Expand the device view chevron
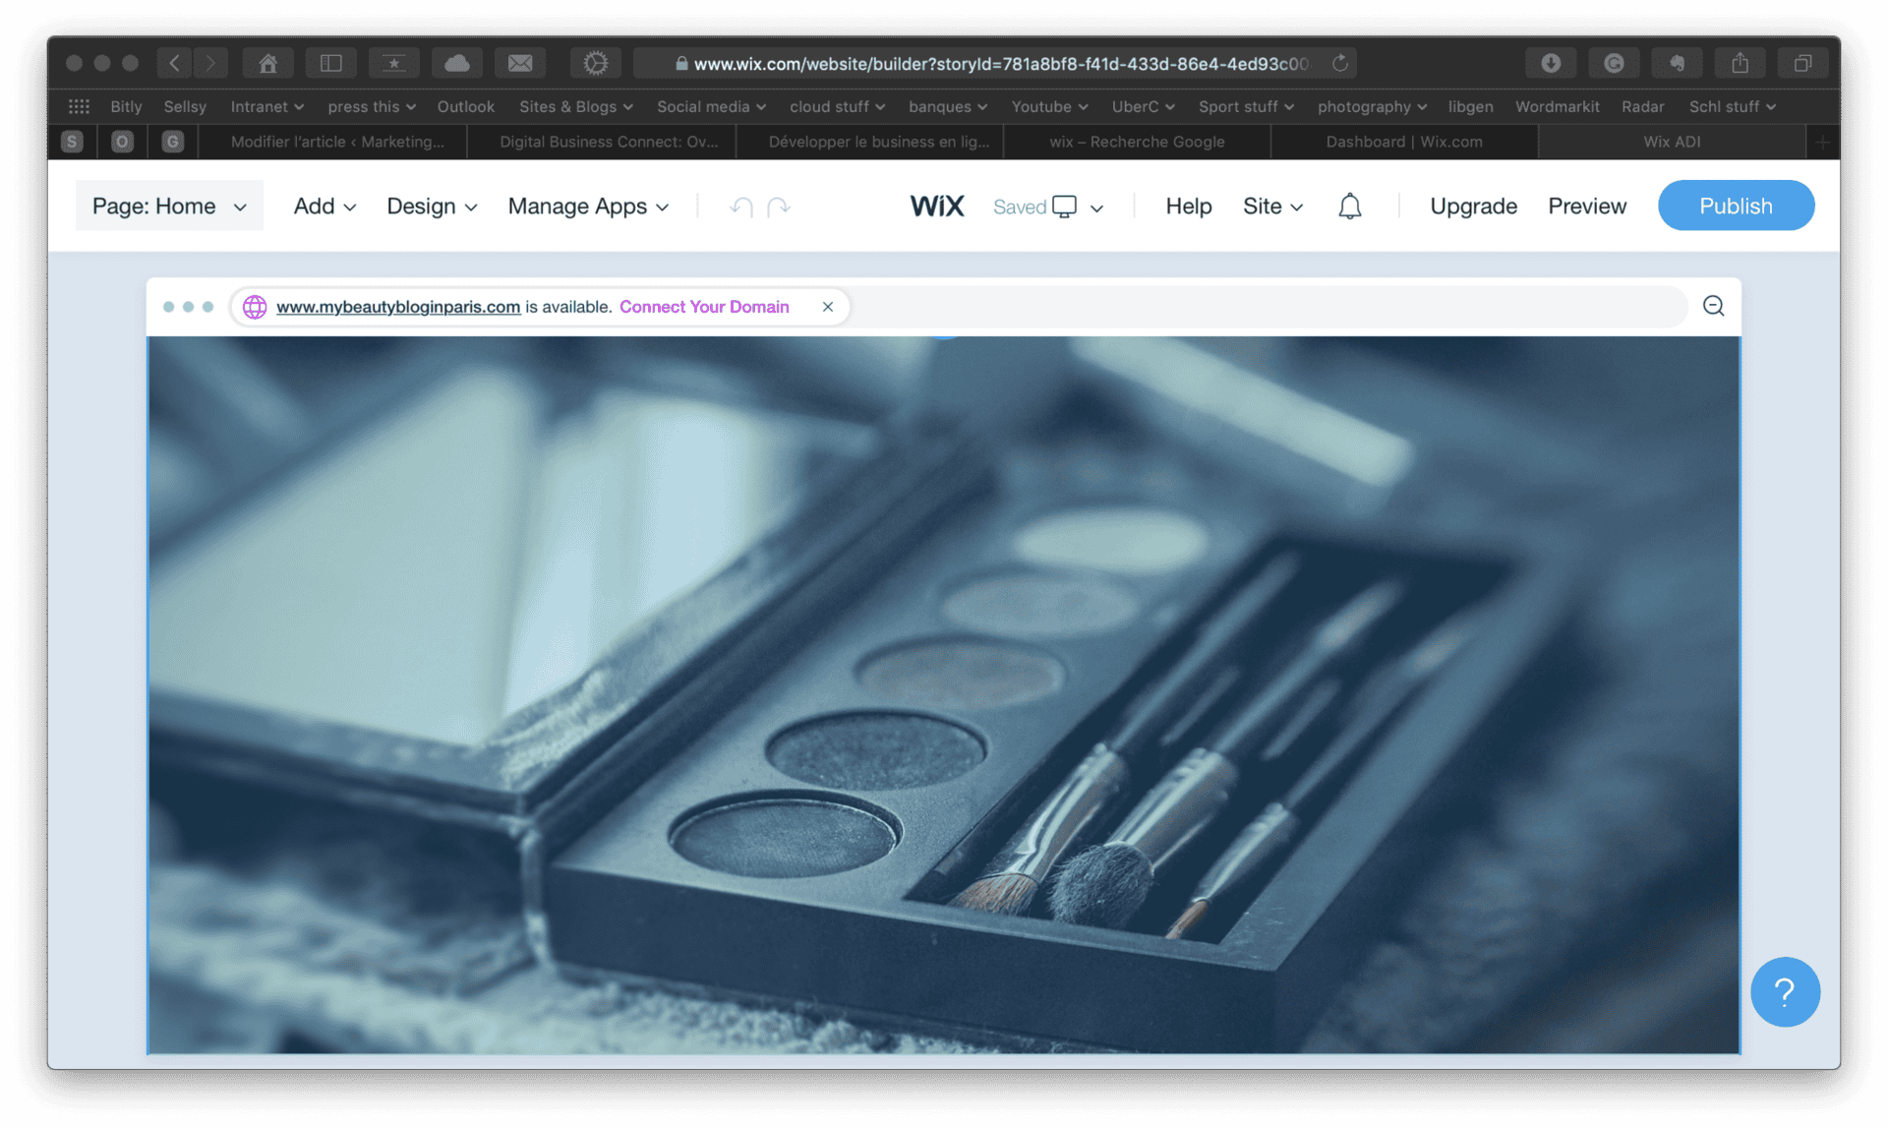 click(x=1097, y=208)
